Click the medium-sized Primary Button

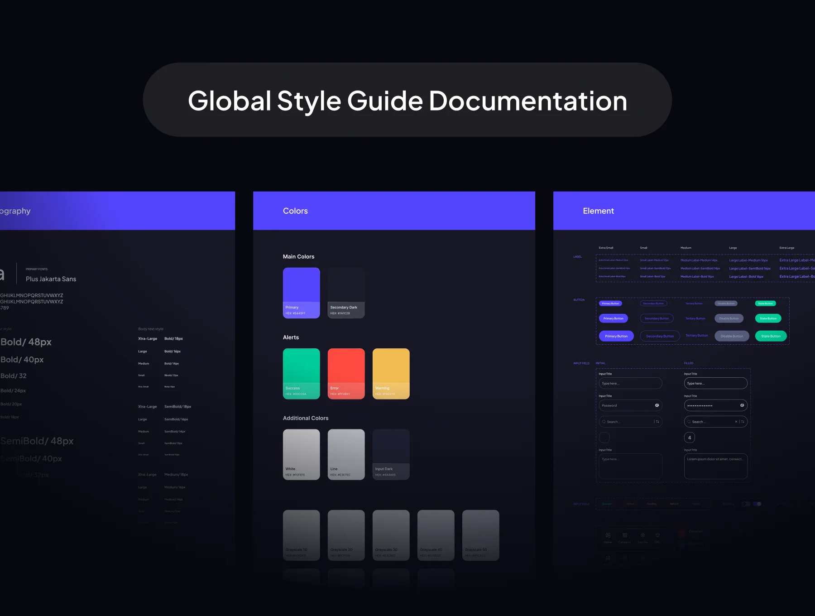[x=614, y=318]
